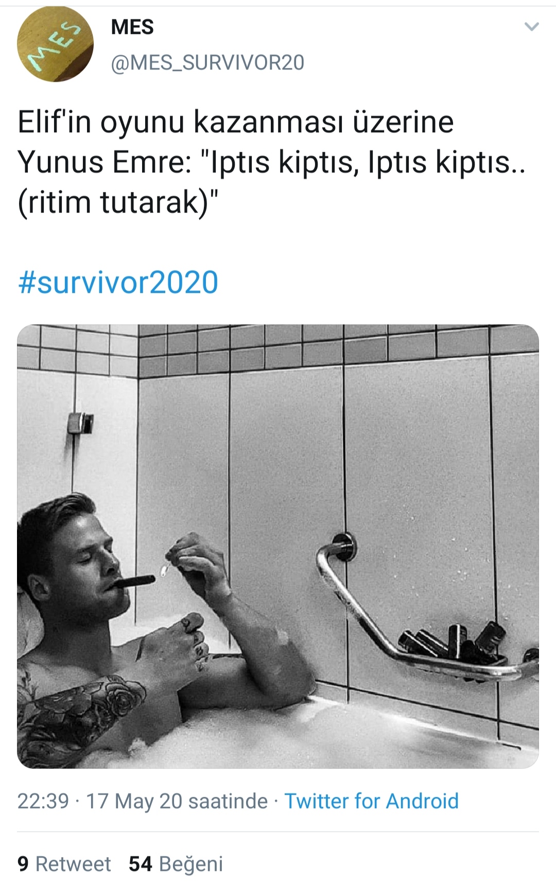The height and width of the screenshot is (889, 556).
Task: Tap the date 17 May 20 saatinde
Action: 177,801
